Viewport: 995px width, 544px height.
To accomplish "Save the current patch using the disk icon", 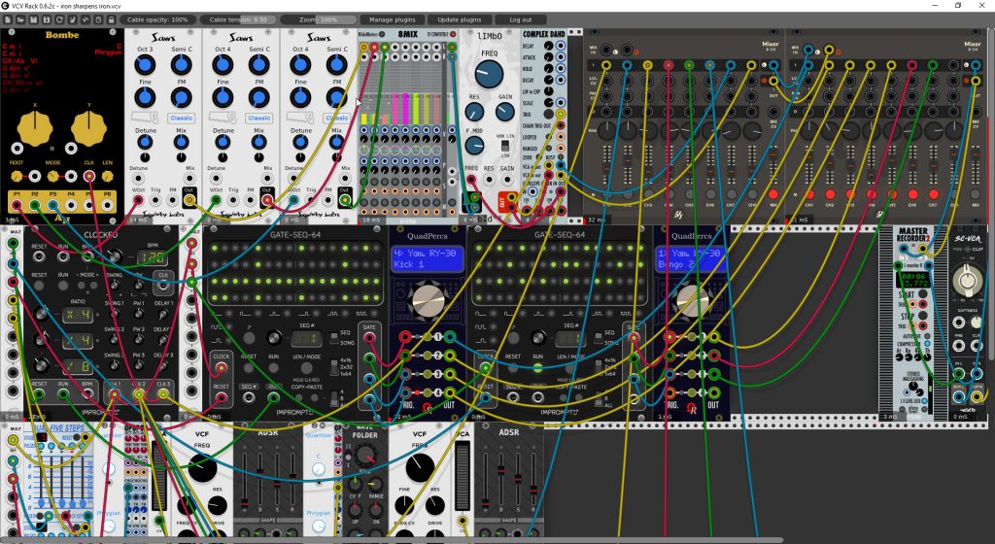I will [x=34, y=19].
